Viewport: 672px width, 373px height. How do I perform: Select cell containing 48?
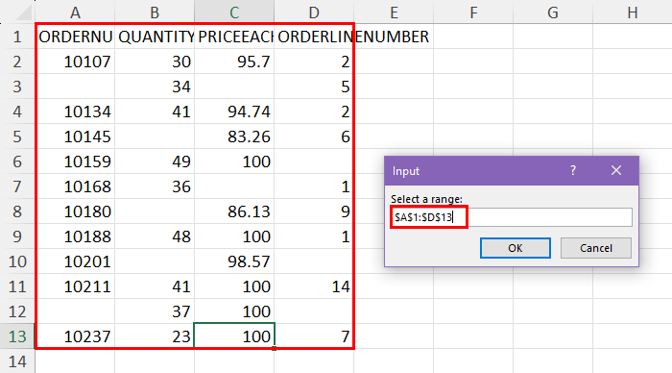(155, 236)
